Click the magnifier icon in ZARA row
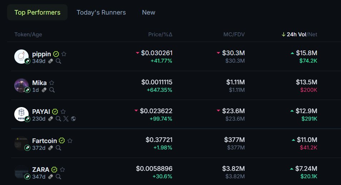 pyautogui.click(x=58, y=176)
